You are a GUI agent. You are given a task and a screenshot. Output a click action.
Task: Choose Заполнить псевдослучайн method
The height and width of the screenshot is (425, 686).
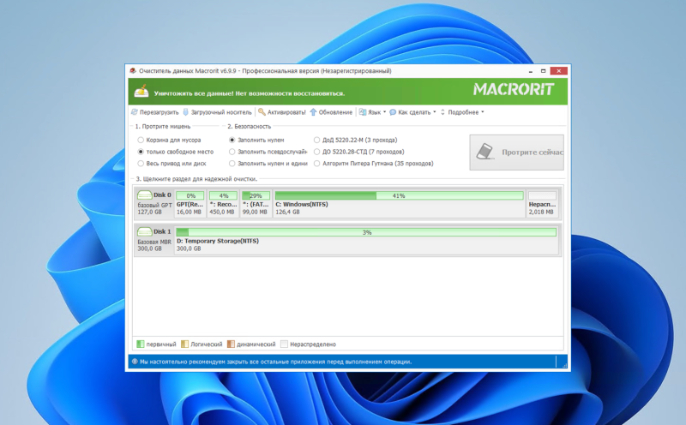pyautogui.click(x=268, y=152)
